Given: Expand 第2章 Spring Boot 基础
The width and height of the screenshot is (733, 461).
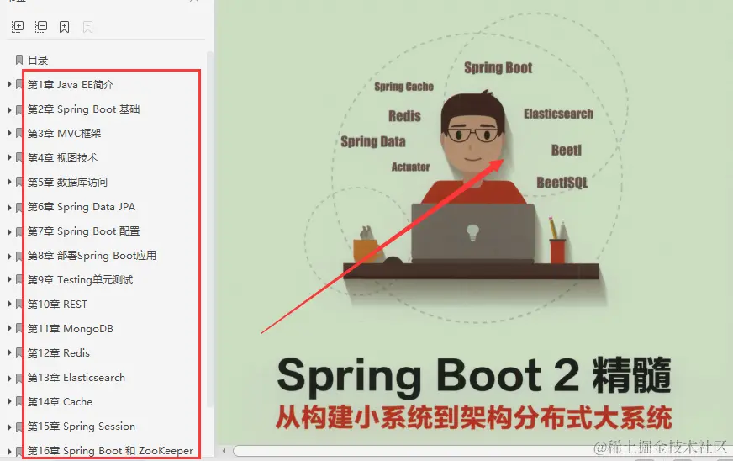Looking at the screenshot, I should click(x=9, y=109).
